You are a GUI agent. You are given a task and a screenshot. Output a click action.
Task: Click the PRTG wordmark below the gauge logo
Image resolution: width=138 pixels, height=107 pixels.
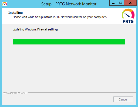click(x=128, y=22)
